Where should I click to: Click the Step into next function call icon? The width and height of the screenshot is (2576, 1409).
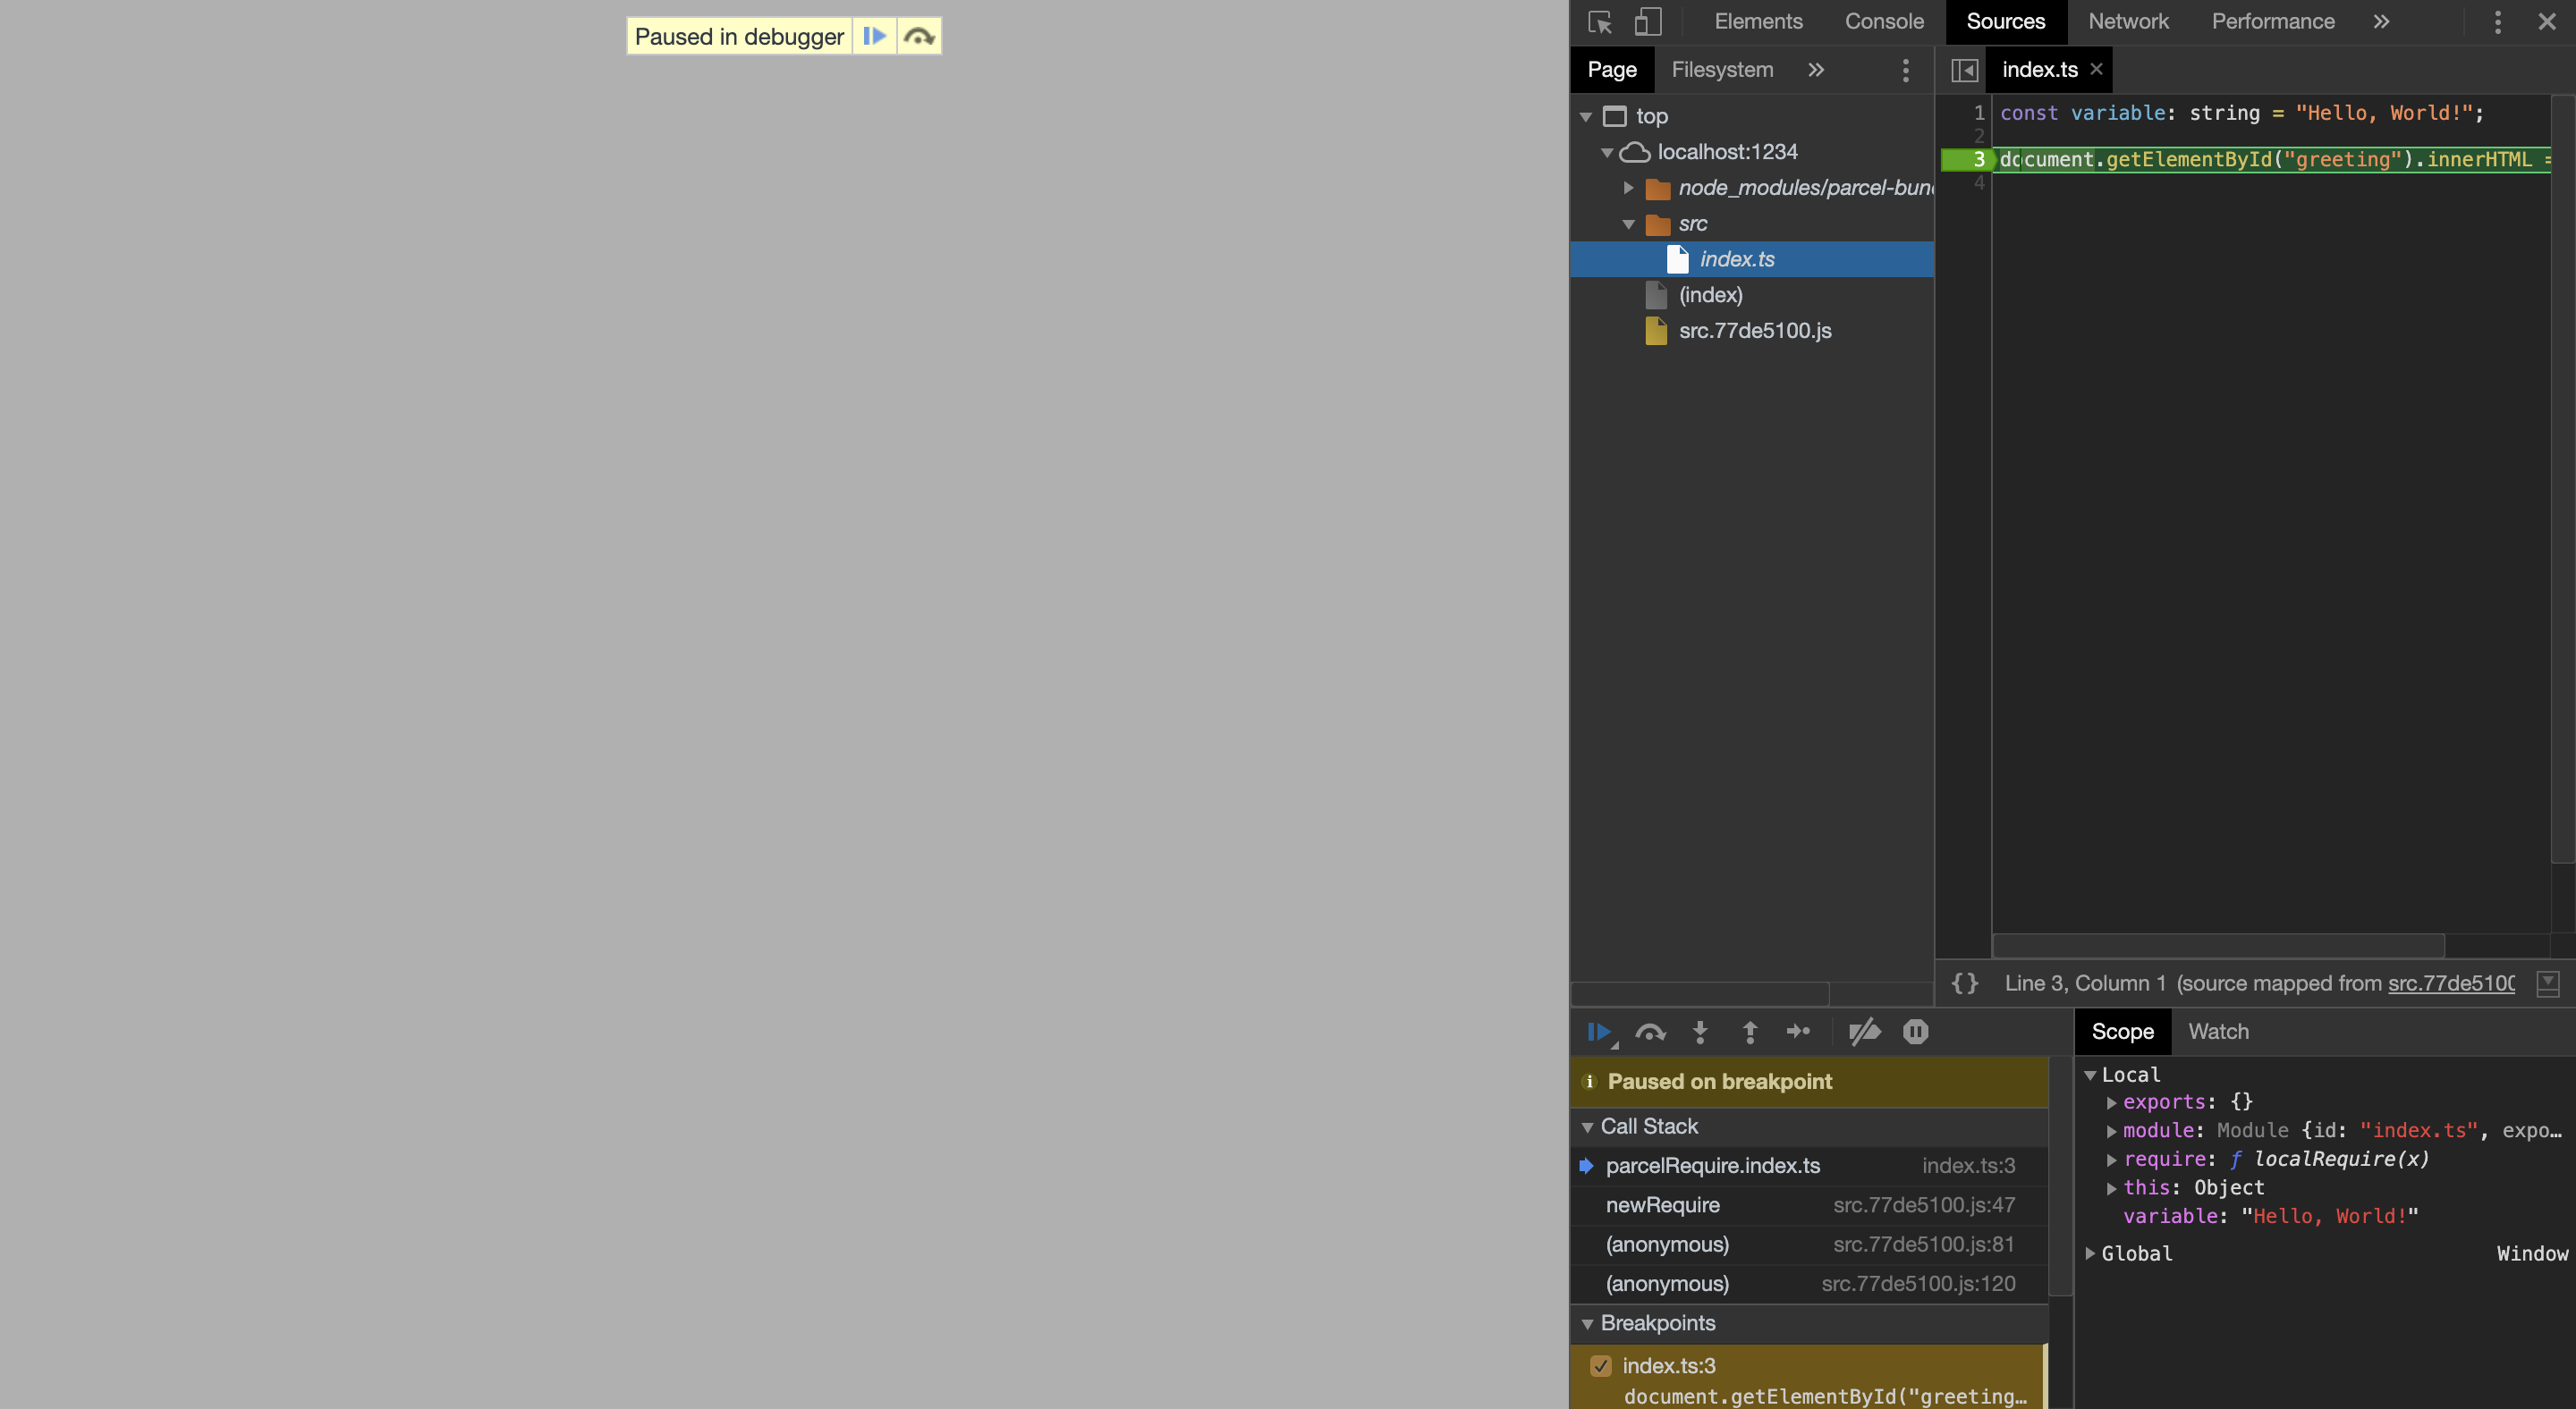click(1700, 1033)
